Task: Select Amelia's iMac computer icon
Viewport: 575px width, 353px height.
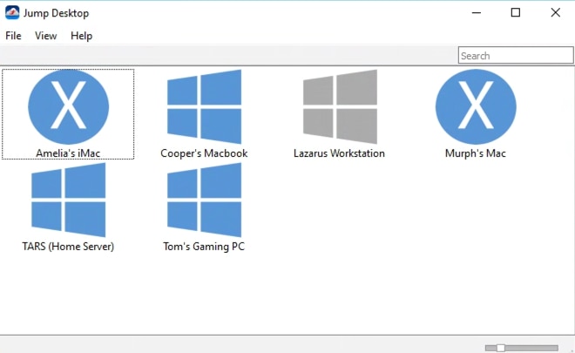Action: coord(68,107)
